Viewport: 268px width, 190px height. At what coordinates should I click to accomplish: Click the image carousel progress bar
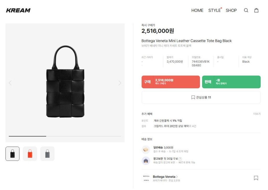[65, 136]
